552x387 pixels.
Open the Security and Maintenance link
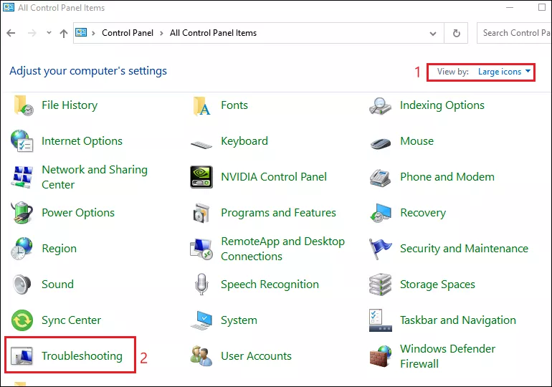(x=464, y=249)
